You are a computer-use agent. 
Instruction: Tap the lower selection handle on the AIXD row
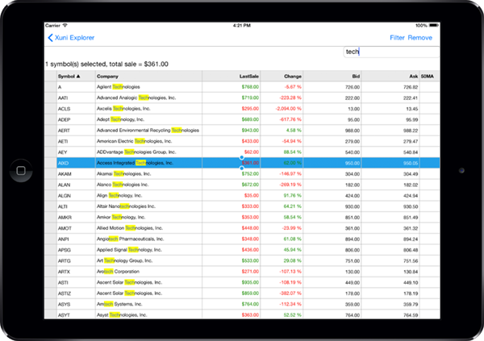coord(242,168)
